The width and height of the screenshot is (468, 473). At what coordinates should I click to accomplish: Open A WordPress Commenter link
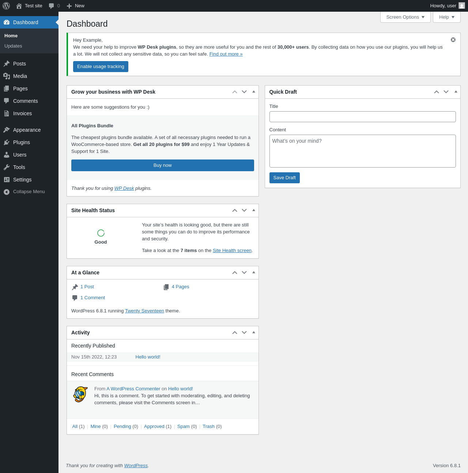click(133, 389)
